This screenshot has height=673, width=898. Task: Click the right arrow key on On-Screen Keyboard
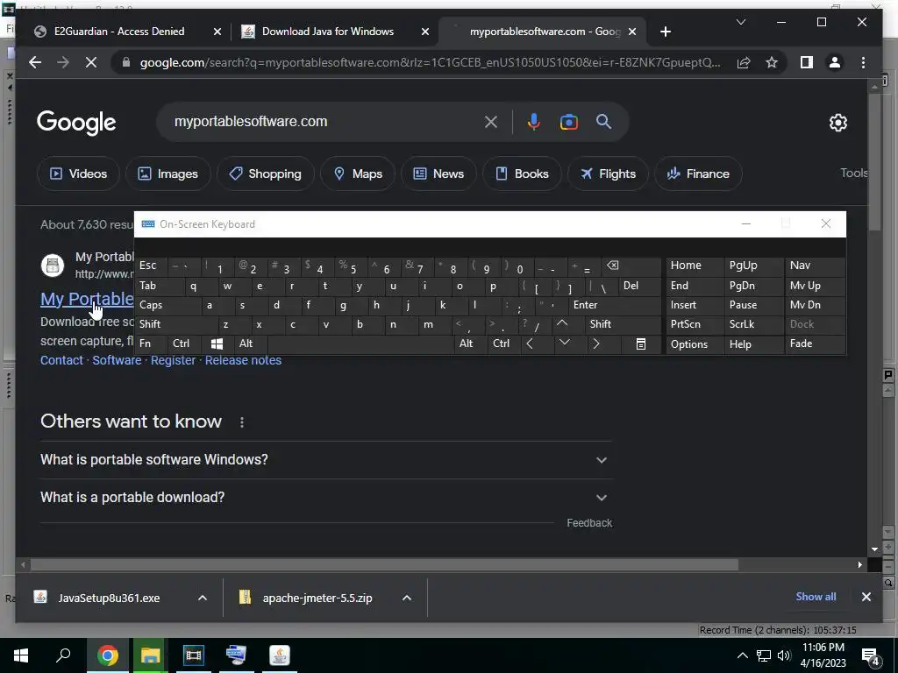point(596,344)
